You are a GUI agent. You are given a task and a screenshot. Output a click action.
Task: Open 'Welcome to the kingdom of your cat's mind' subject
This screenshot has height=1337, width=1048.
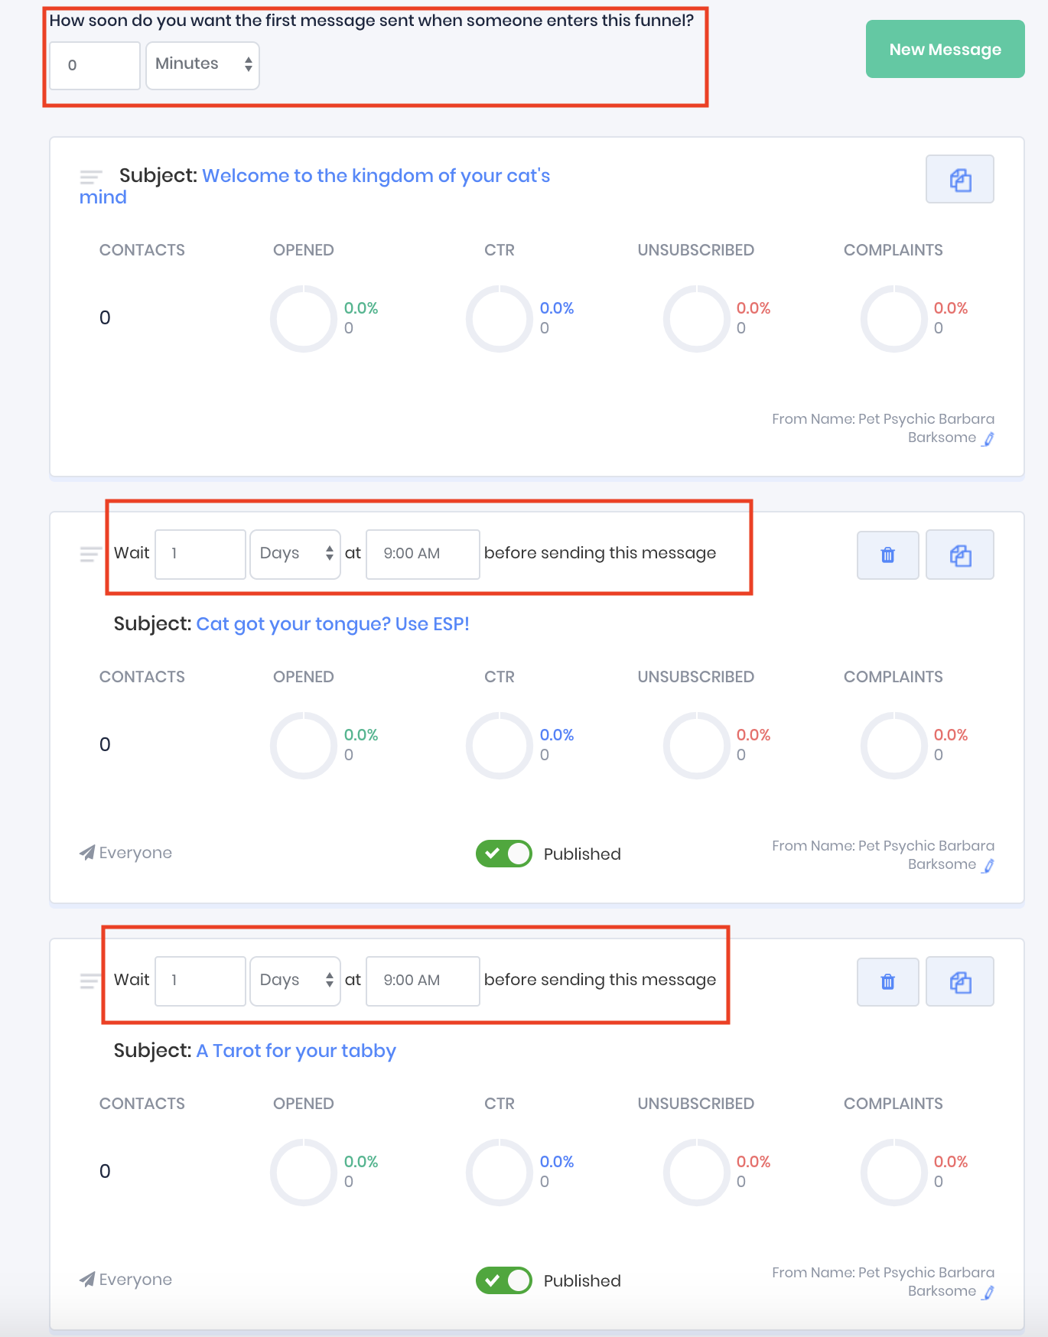pyautogui.click(x=375, y=176)
